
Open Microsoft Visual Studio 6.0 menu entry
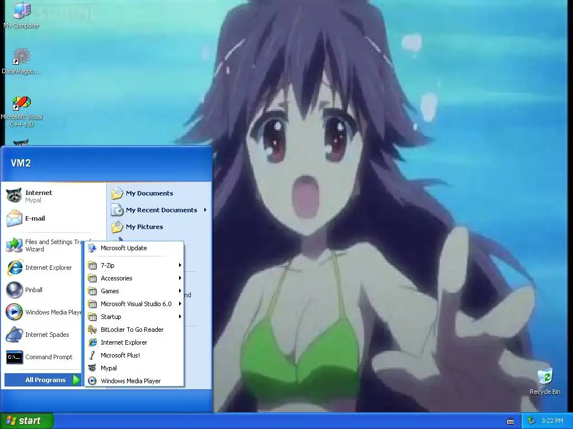134,303
